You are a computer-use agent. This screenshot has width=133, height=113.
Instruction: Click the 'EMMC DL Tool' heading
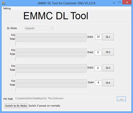[x=56, y=16]
